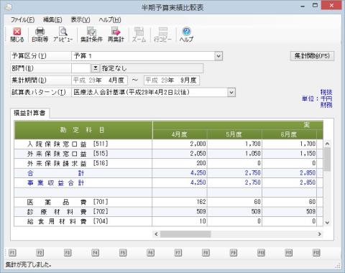Screen dimensions: 345x273
Task: Click the horizontal scrollbar right arrow
Action: (319, 234)
